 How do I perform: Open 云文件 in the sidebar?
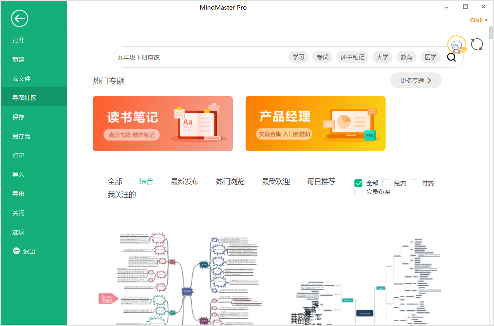point(34,78)
